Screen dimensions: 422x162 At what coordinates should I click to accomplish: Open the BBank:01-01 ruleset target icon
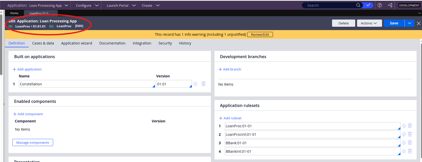(x=404, y=143)
